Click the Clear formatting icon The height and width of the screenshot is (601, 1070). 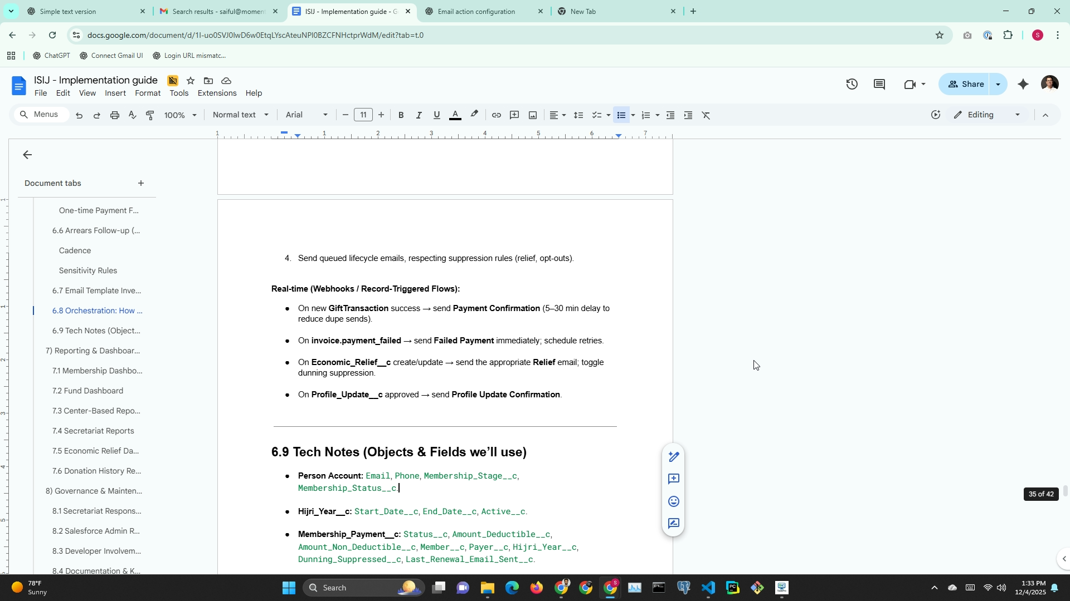point(706,115)
